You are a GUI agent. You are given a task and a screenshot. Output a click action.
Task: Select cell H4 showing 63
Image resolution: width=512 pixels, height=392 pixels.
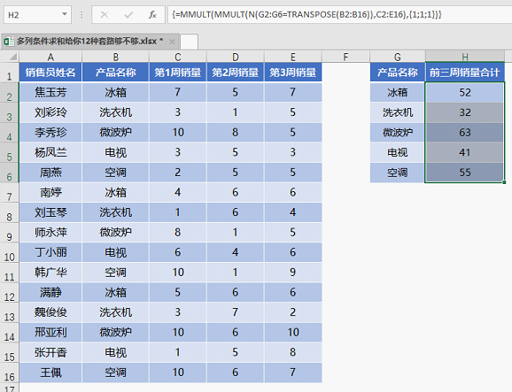point(465,133)
